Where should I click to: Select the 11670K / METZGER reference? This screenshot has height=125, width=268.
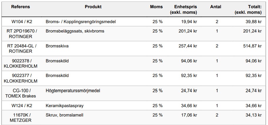coord(21,118)
